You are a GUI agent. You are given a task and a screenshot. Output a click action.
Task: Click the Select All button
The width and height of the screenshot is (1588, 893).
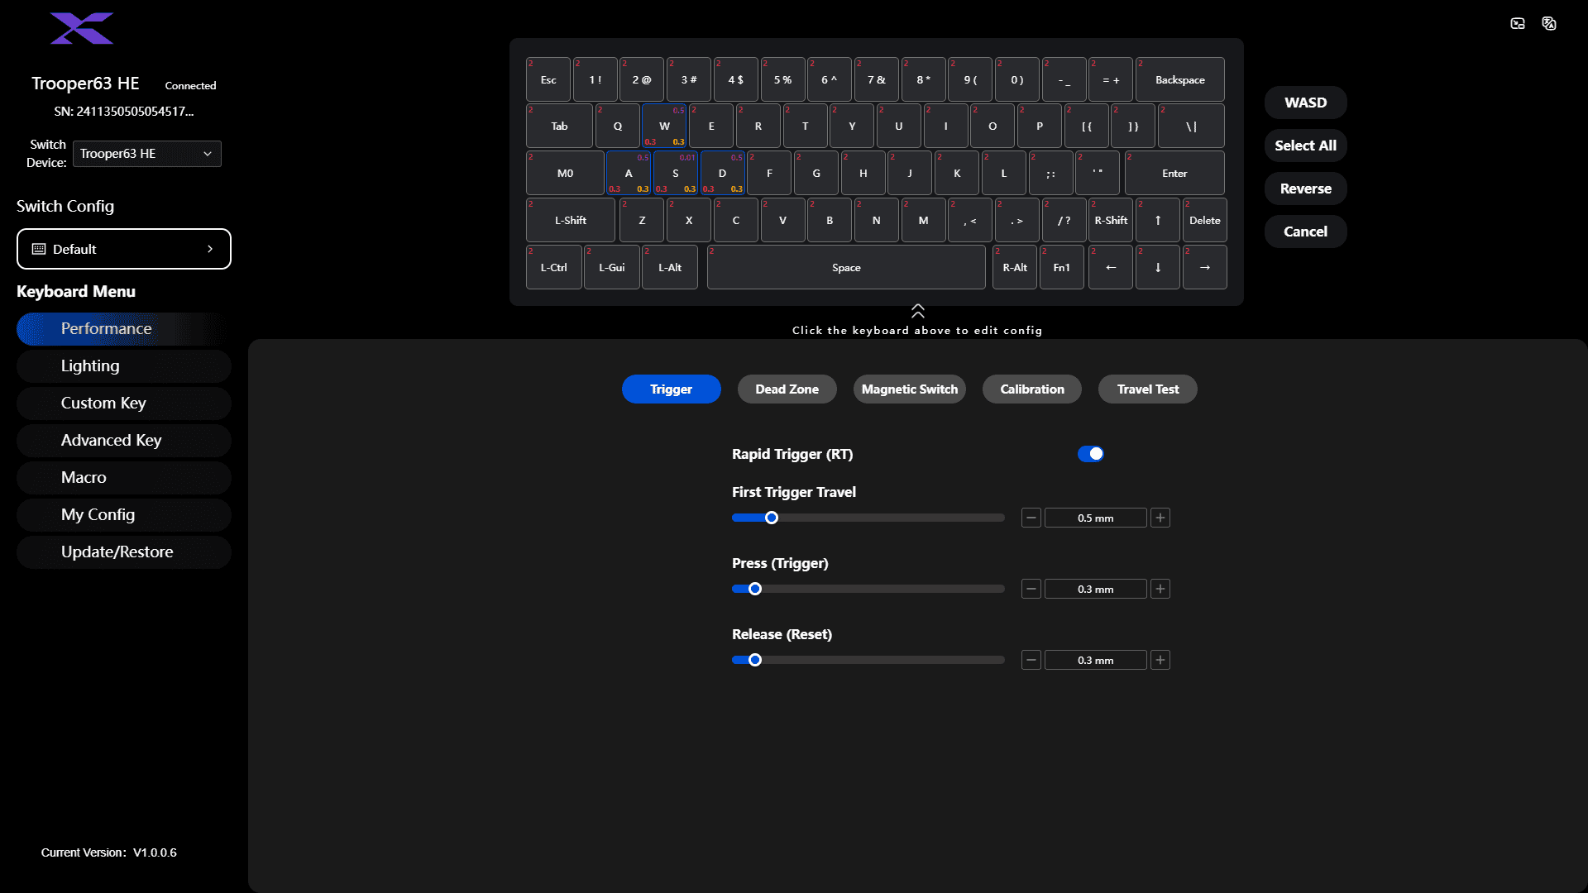pos(1306,146)
